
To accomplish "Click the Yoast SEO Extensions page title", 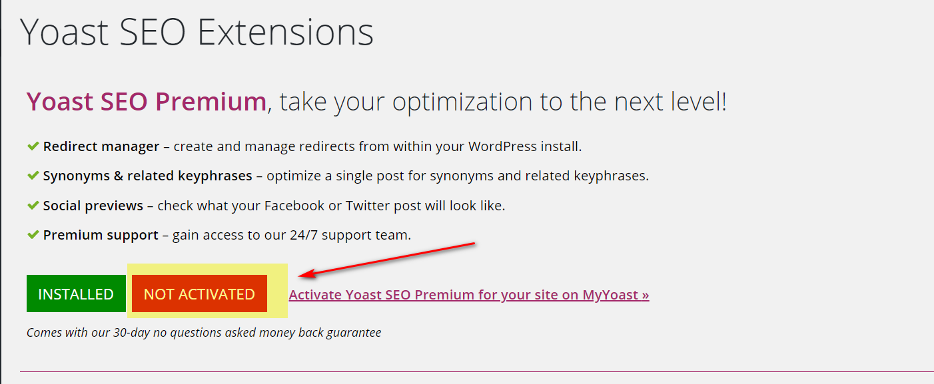I will 197,32.
